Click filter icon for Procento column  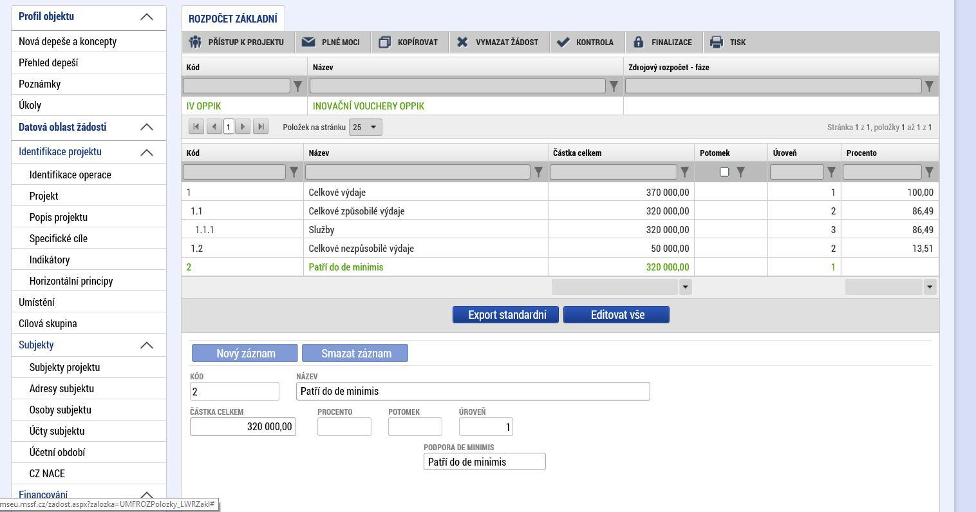click(x=929, y=172)
